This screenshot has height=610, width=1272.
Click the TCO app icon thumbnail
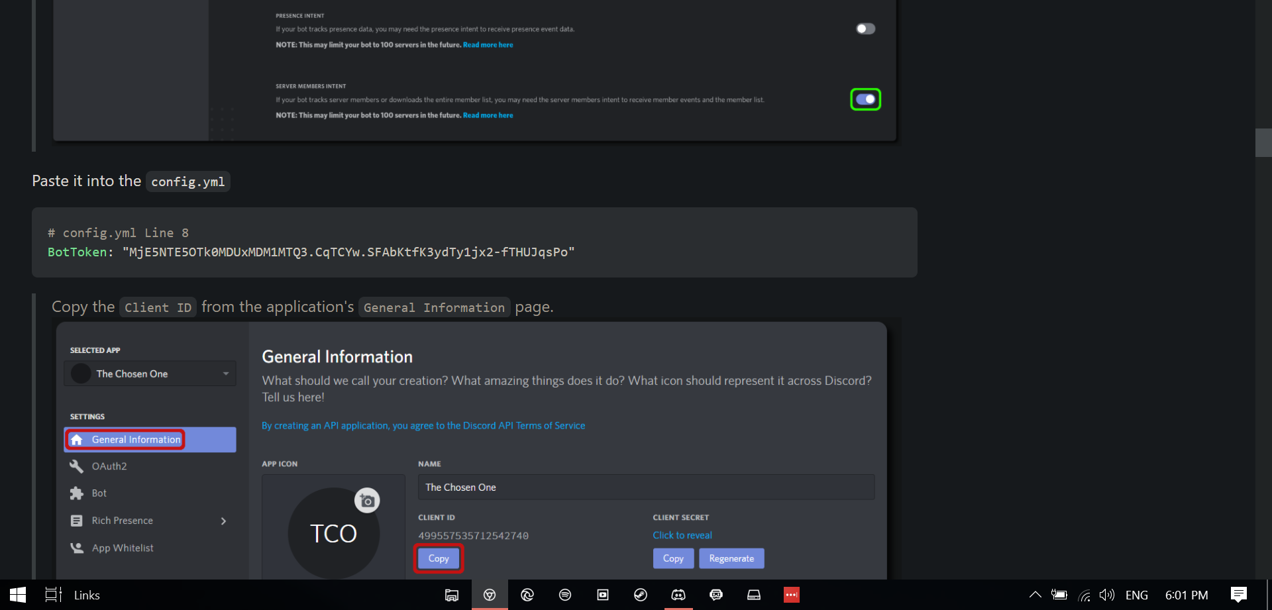tap(333, 533)
